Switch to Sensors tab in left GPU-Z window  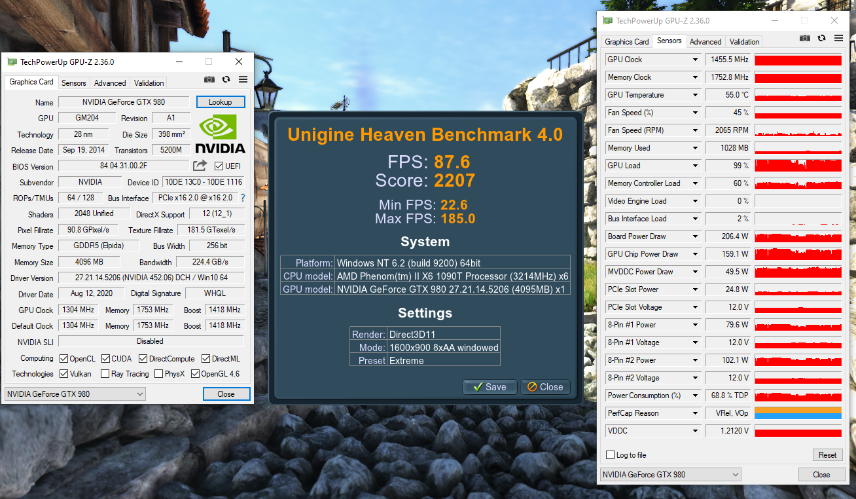tap(74, 83)
